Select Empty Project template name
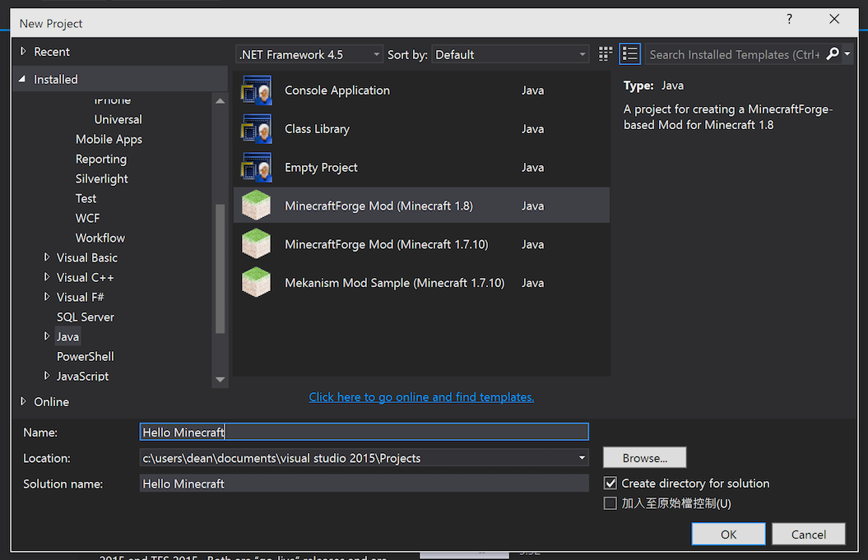 click(321, 167)
